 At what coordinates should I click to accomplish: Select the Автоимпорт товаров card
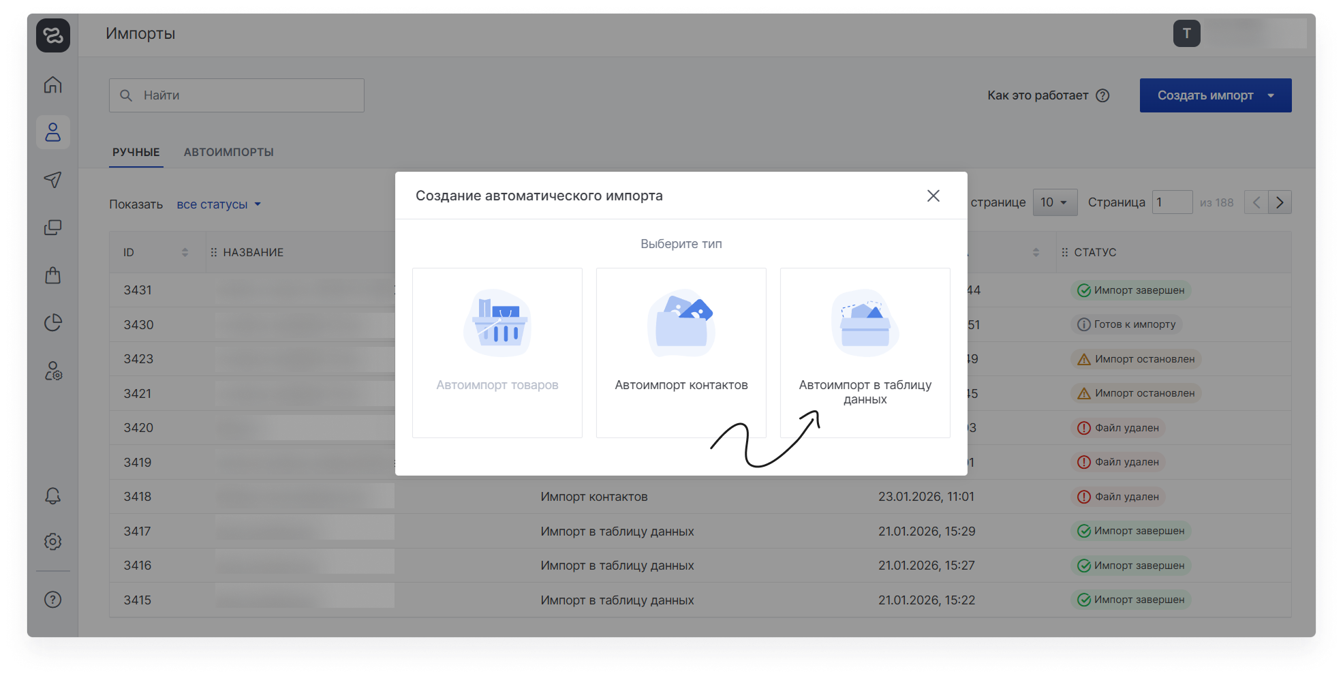pos(497,352)
